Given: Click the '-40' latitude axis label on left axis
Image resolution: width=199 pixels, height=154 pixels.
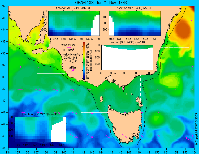Looking at the screenshot, I should (3, 101).
